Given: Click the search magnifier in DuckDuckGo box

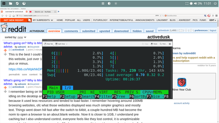Looking at the screenshot, I should click(205, 16).
